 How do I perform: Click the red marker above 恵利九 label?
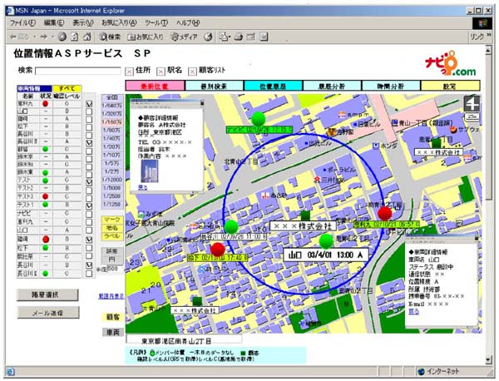pyautogui.click(x=384, y=213)
